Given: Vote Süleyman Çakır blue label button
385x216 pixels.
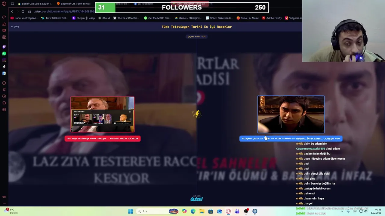Looking at the screenshot, I should [x=291, y=139].
